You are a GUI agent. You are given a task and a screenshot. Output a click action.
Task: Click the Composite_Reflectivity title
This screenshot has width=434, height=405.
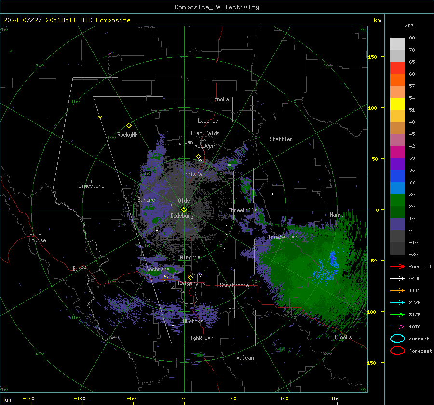[217, 7]
